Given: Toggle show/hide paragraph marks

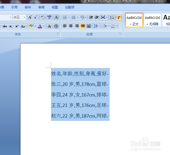Looking at the screenshot, I should pos(119,18).
